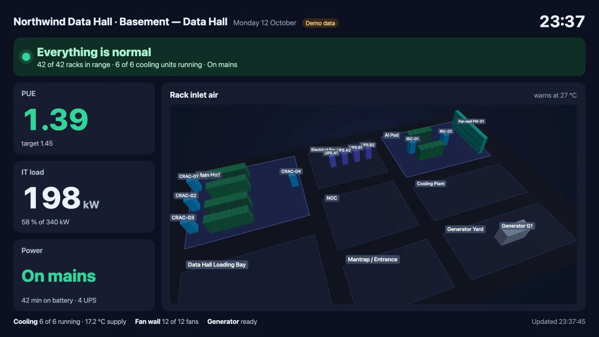
Task: Click the Demo data badge
Action: (320, 23)
